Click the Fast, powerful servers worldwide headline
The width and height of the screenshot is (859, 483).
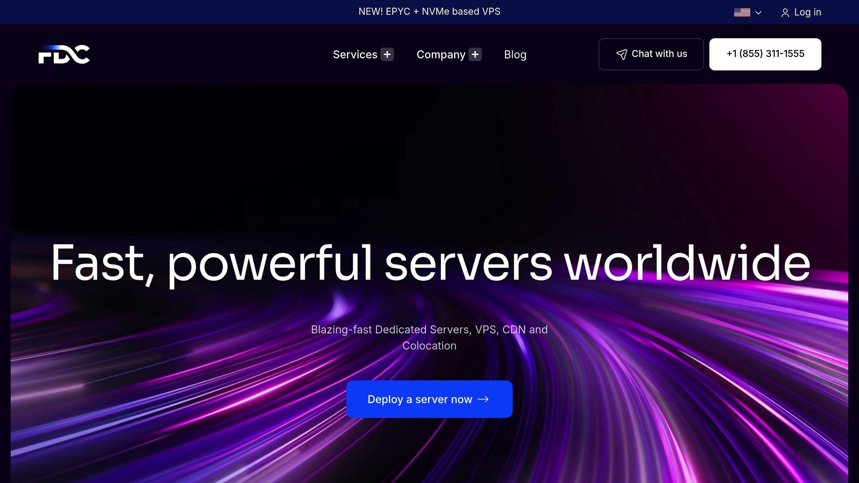tap(429, 263)
